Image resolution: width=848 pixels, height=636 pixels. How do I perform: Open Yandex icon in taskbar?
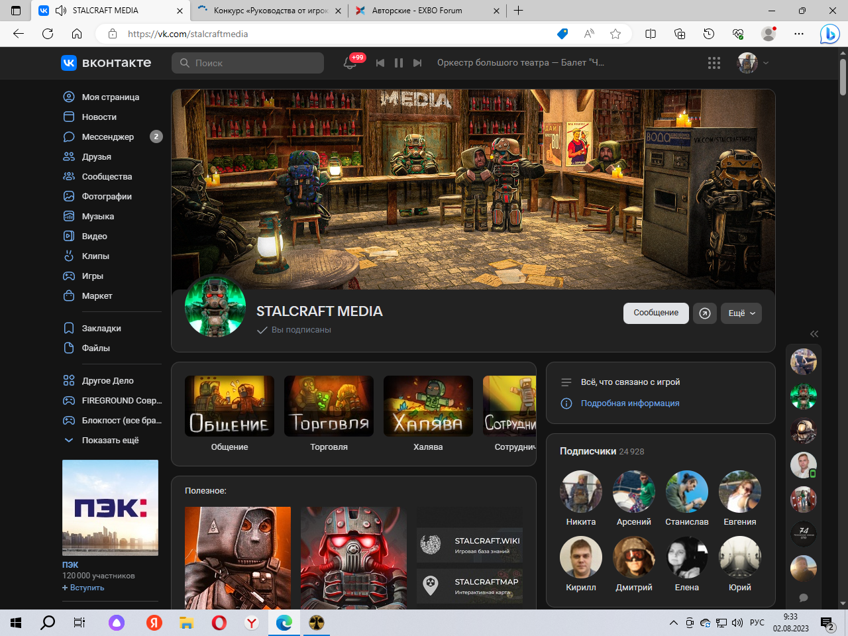click(154, 623)
